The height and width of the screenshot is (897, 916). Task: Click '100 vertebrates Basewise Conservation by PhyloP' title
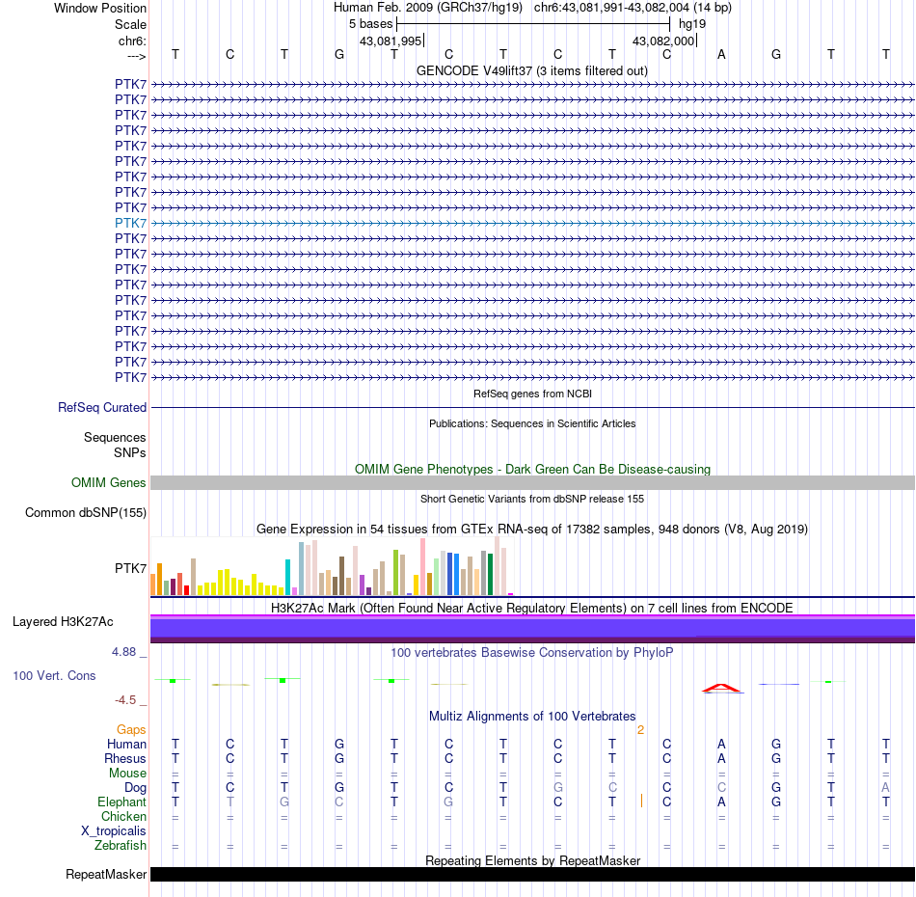(532, 652)
